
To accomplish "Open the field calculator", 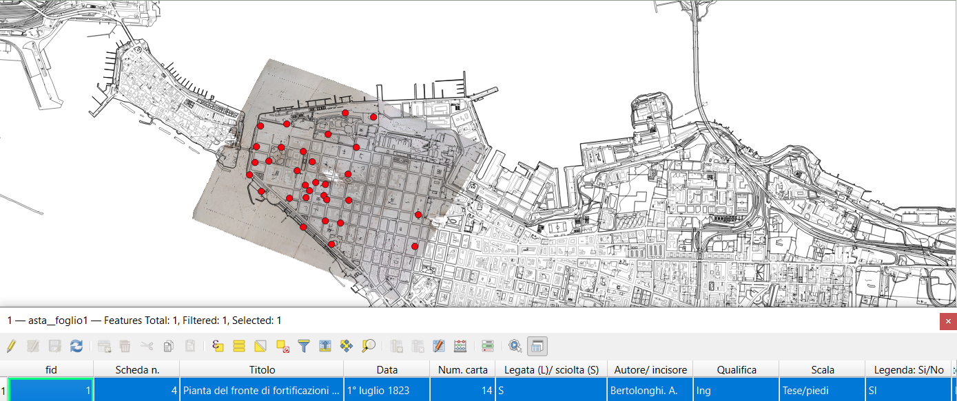I will pos(461,346).
